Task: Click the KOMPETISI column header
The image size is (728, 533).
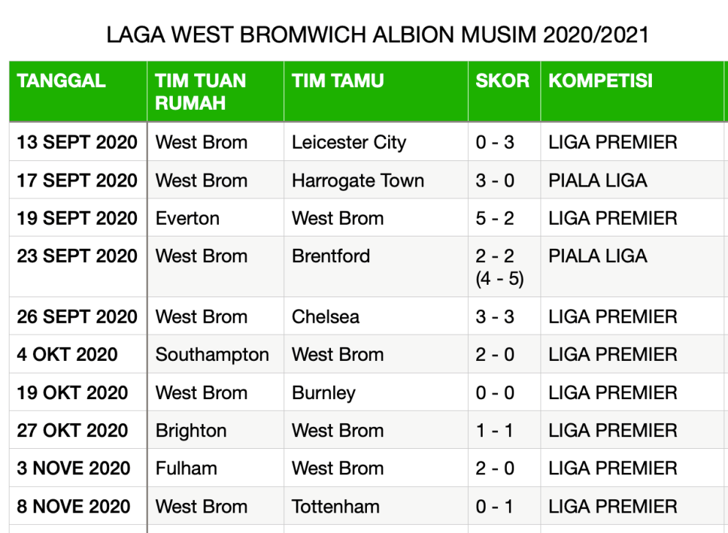Action: 601,81
